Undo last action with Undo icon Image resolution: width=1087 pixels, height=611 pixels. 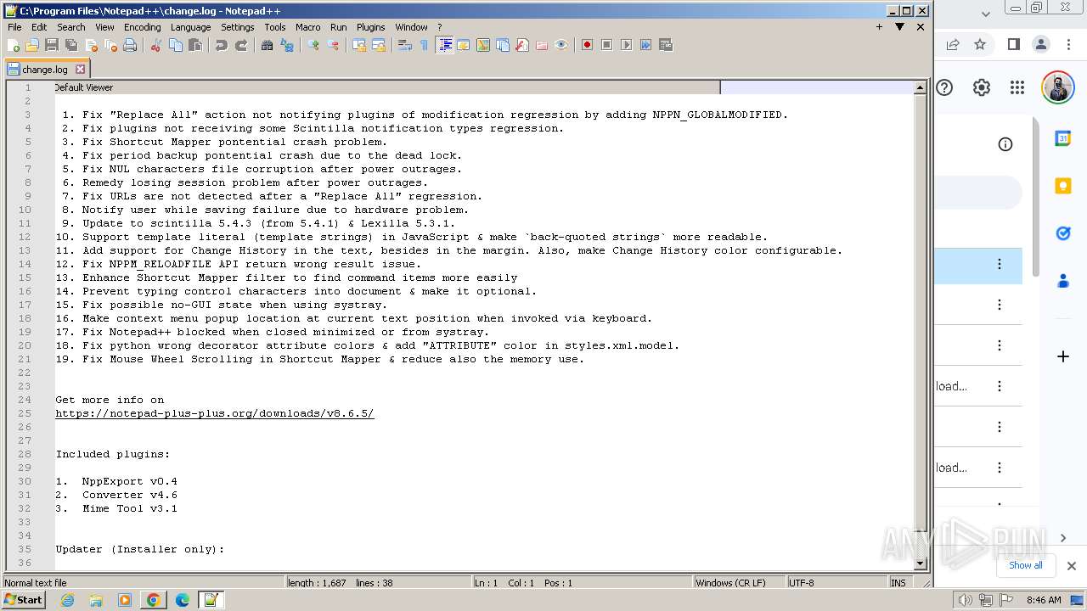tap(222, 45)
